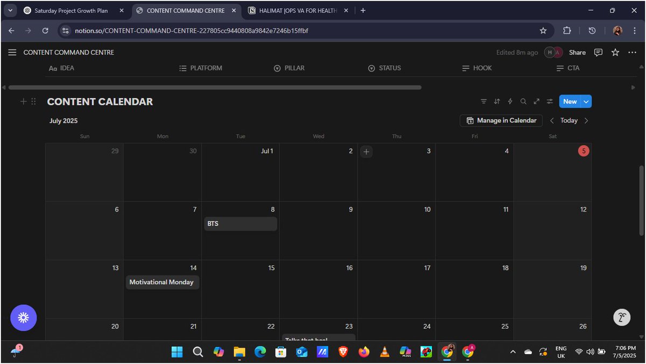Open the drag handle next to Content Calendar
646x364 pixels.
click(33, 101)
